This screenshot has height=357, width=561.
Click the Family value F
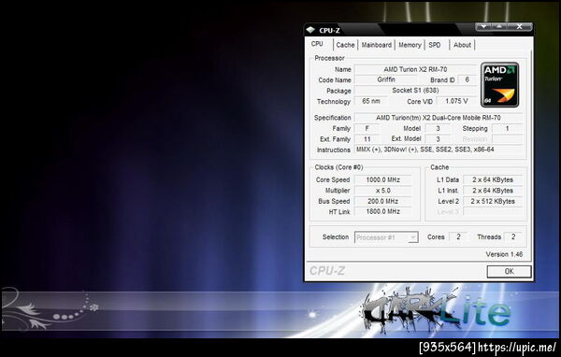coord(367,128)
